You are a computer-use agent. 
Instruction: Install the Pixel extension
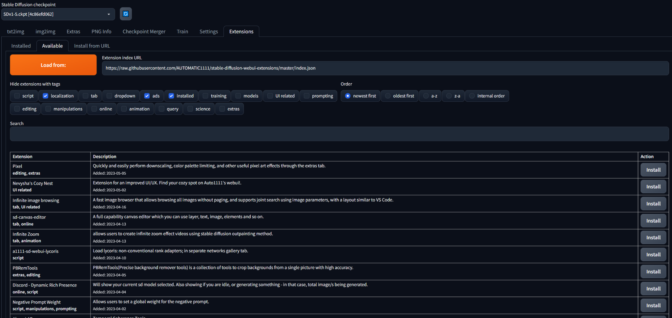click(653, 170)
